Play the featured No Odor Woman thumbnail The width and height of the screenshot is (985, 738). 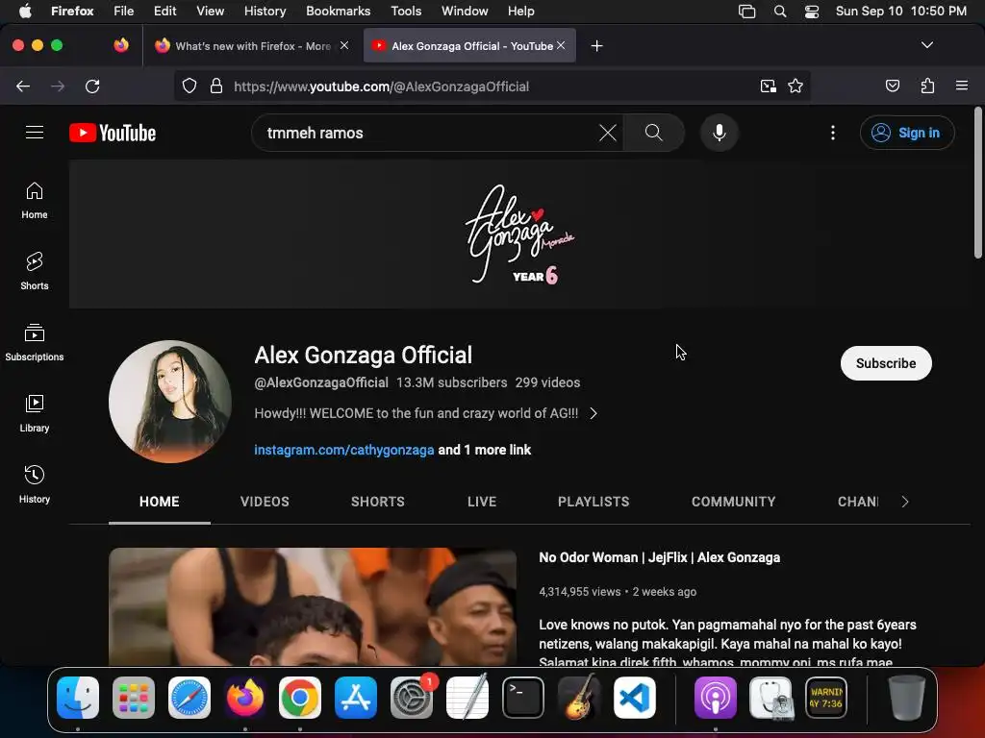(313, 606)
